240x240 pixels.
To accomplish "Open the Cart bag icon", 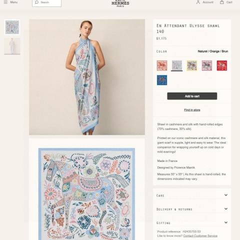I will (222, 2).
